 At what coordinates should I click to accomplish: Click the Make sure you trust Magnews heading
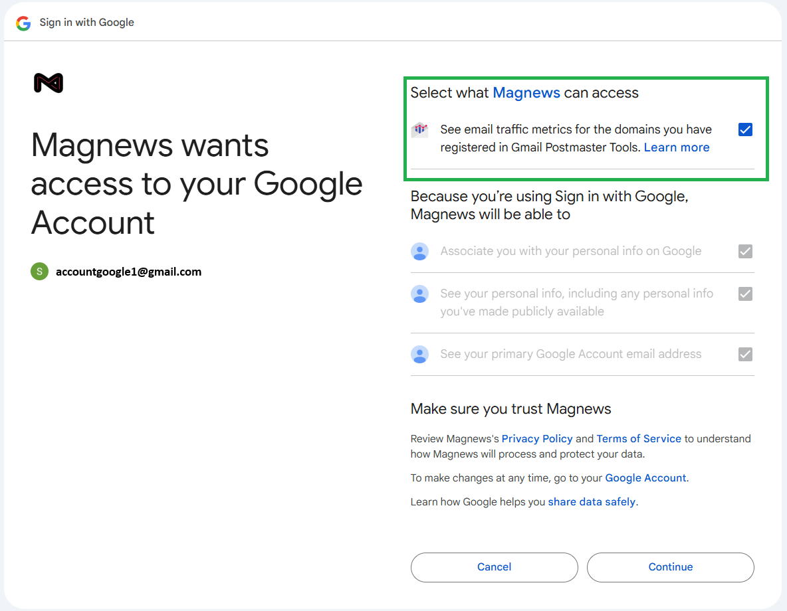511,409
